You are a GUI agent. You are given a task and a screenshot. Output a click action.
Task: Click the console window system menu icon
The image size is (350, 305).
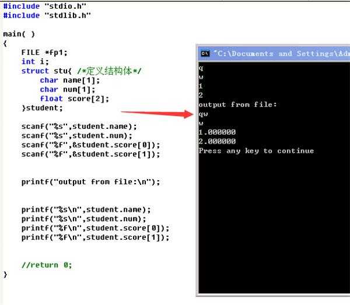click(x=205, y=54)
